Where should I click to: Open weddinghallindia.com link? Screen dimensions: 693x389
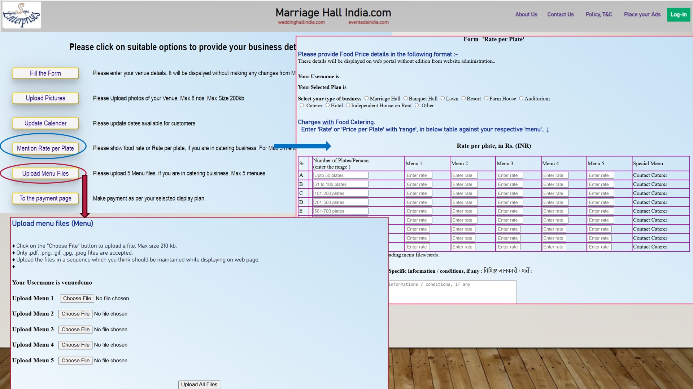click(x=301, y=22)
